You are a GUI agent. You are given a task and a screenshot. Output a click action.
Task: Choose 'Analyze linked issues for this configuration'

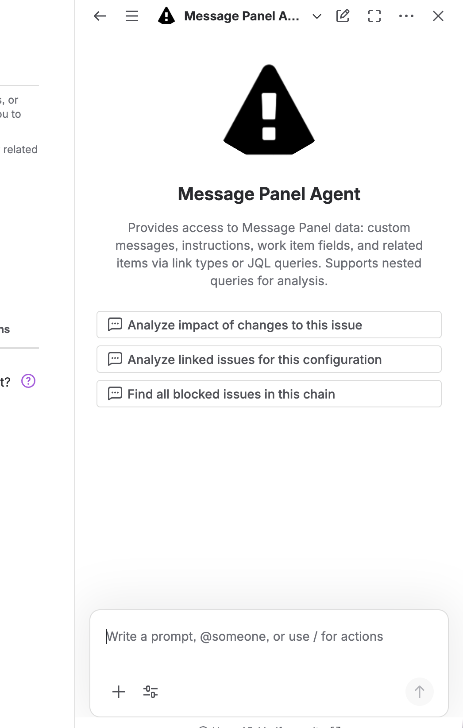tap(269, 359)
